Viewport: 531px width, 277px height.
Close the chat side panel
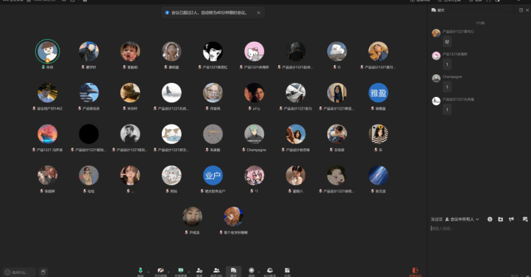point(527,10)
